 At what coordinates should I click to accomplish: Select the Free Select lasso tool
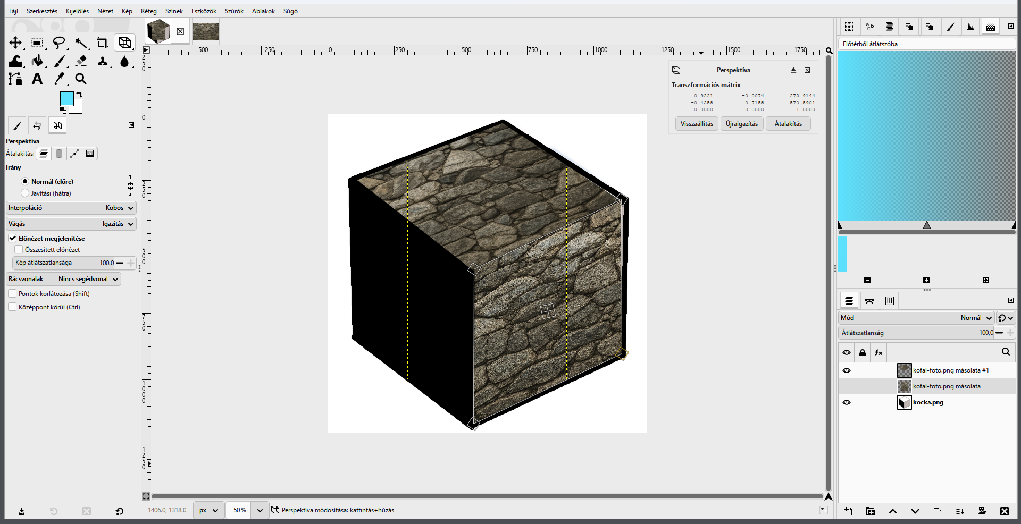click(59, 43)
